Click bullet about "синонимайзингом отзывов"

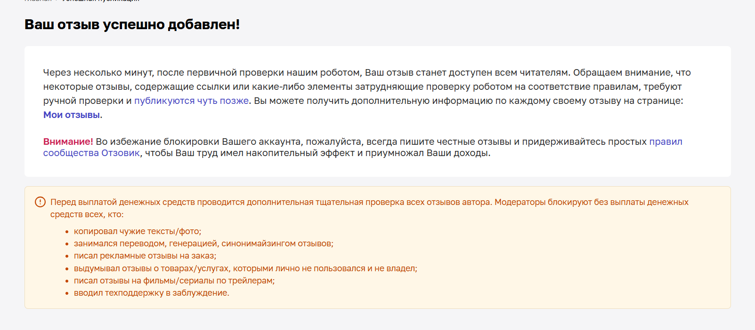(203, 244)
